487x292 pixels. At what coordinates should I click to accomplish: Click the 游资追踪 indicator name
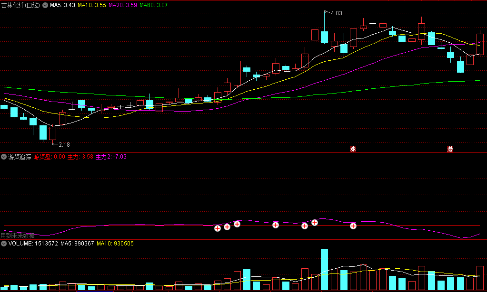click(20, 157)
